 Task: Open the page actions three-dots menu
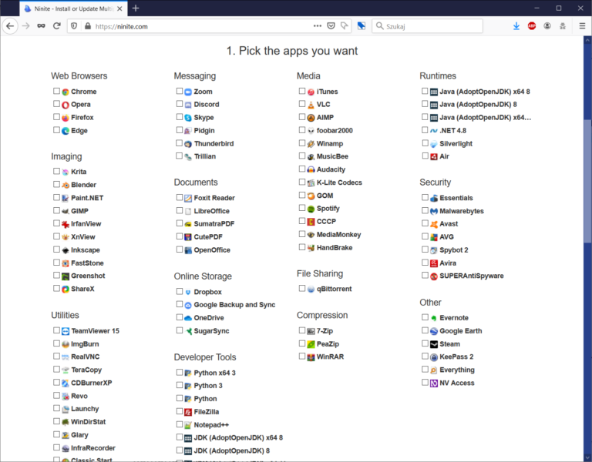(x=317, y=26)
